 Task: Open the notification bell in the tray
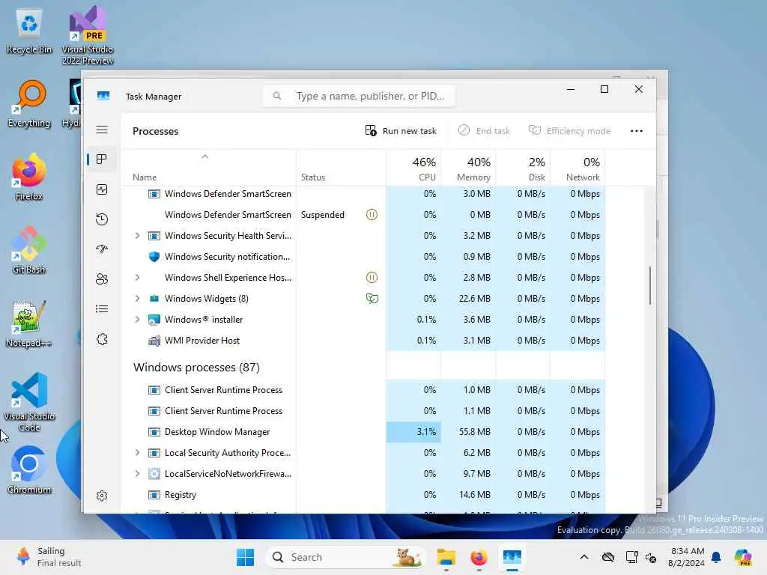click(716, 557)
